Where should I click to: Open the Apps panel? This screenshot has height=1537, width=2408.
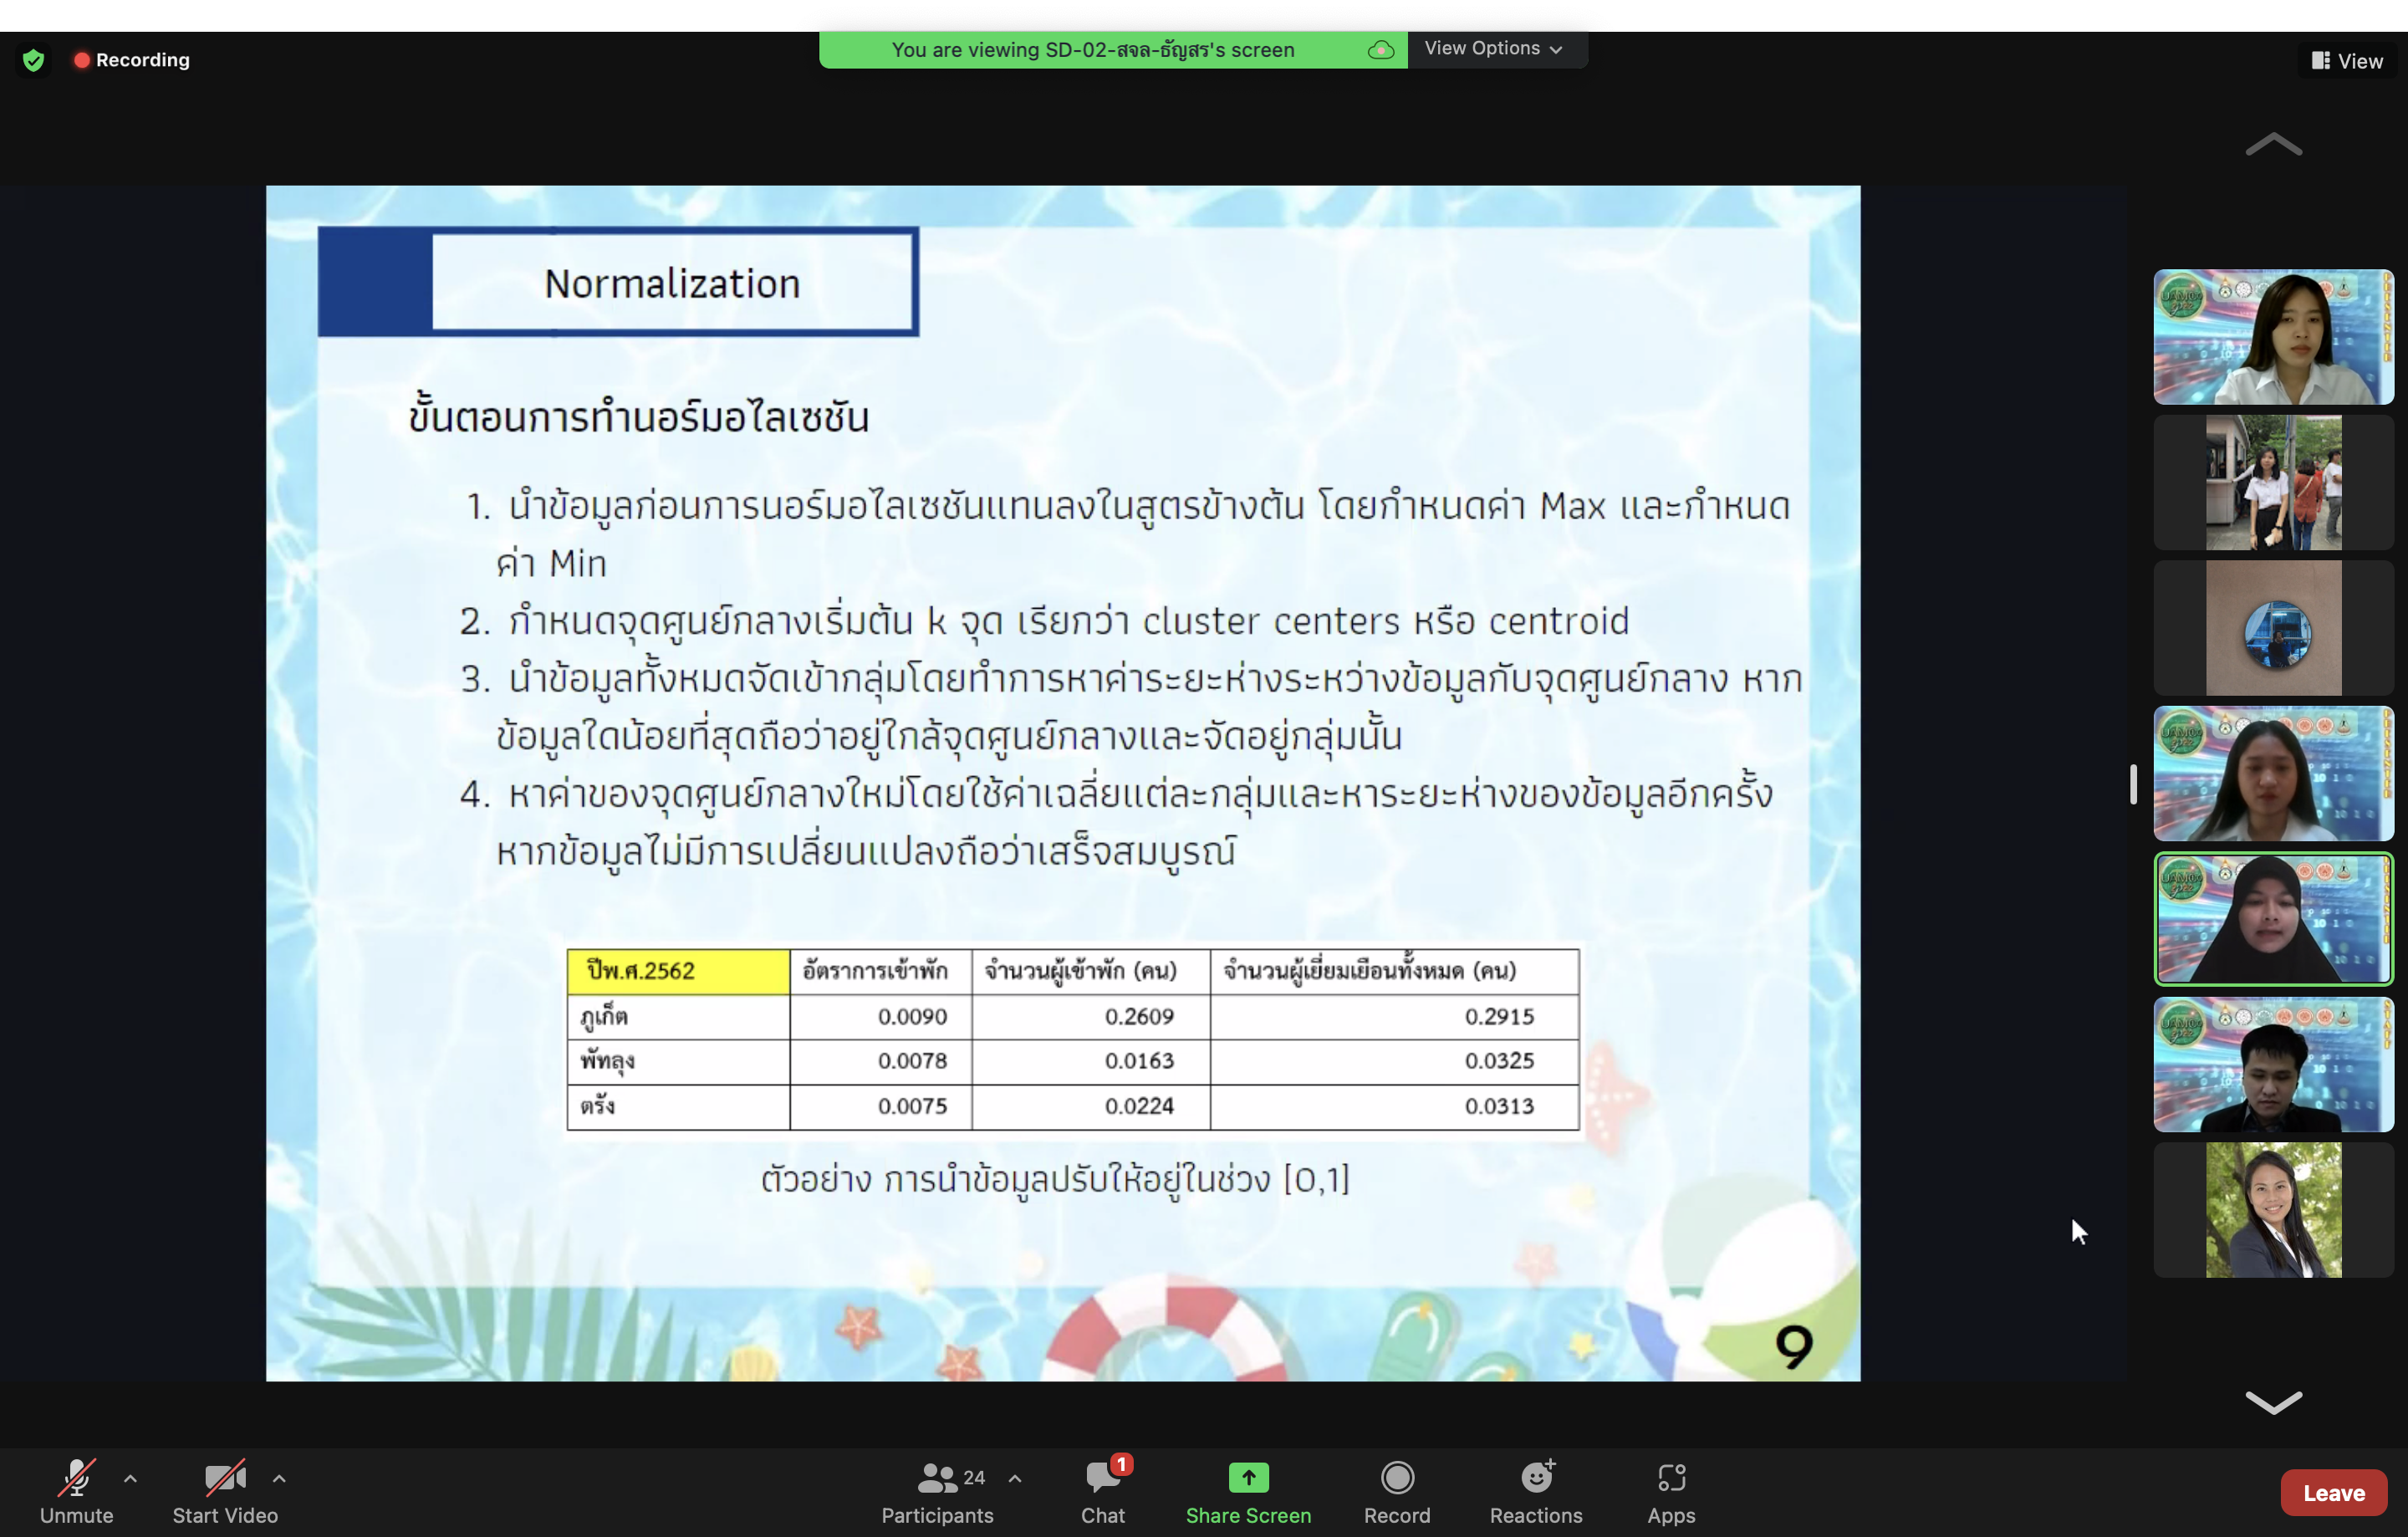pyautogui.click(x=1671, y=1492)
